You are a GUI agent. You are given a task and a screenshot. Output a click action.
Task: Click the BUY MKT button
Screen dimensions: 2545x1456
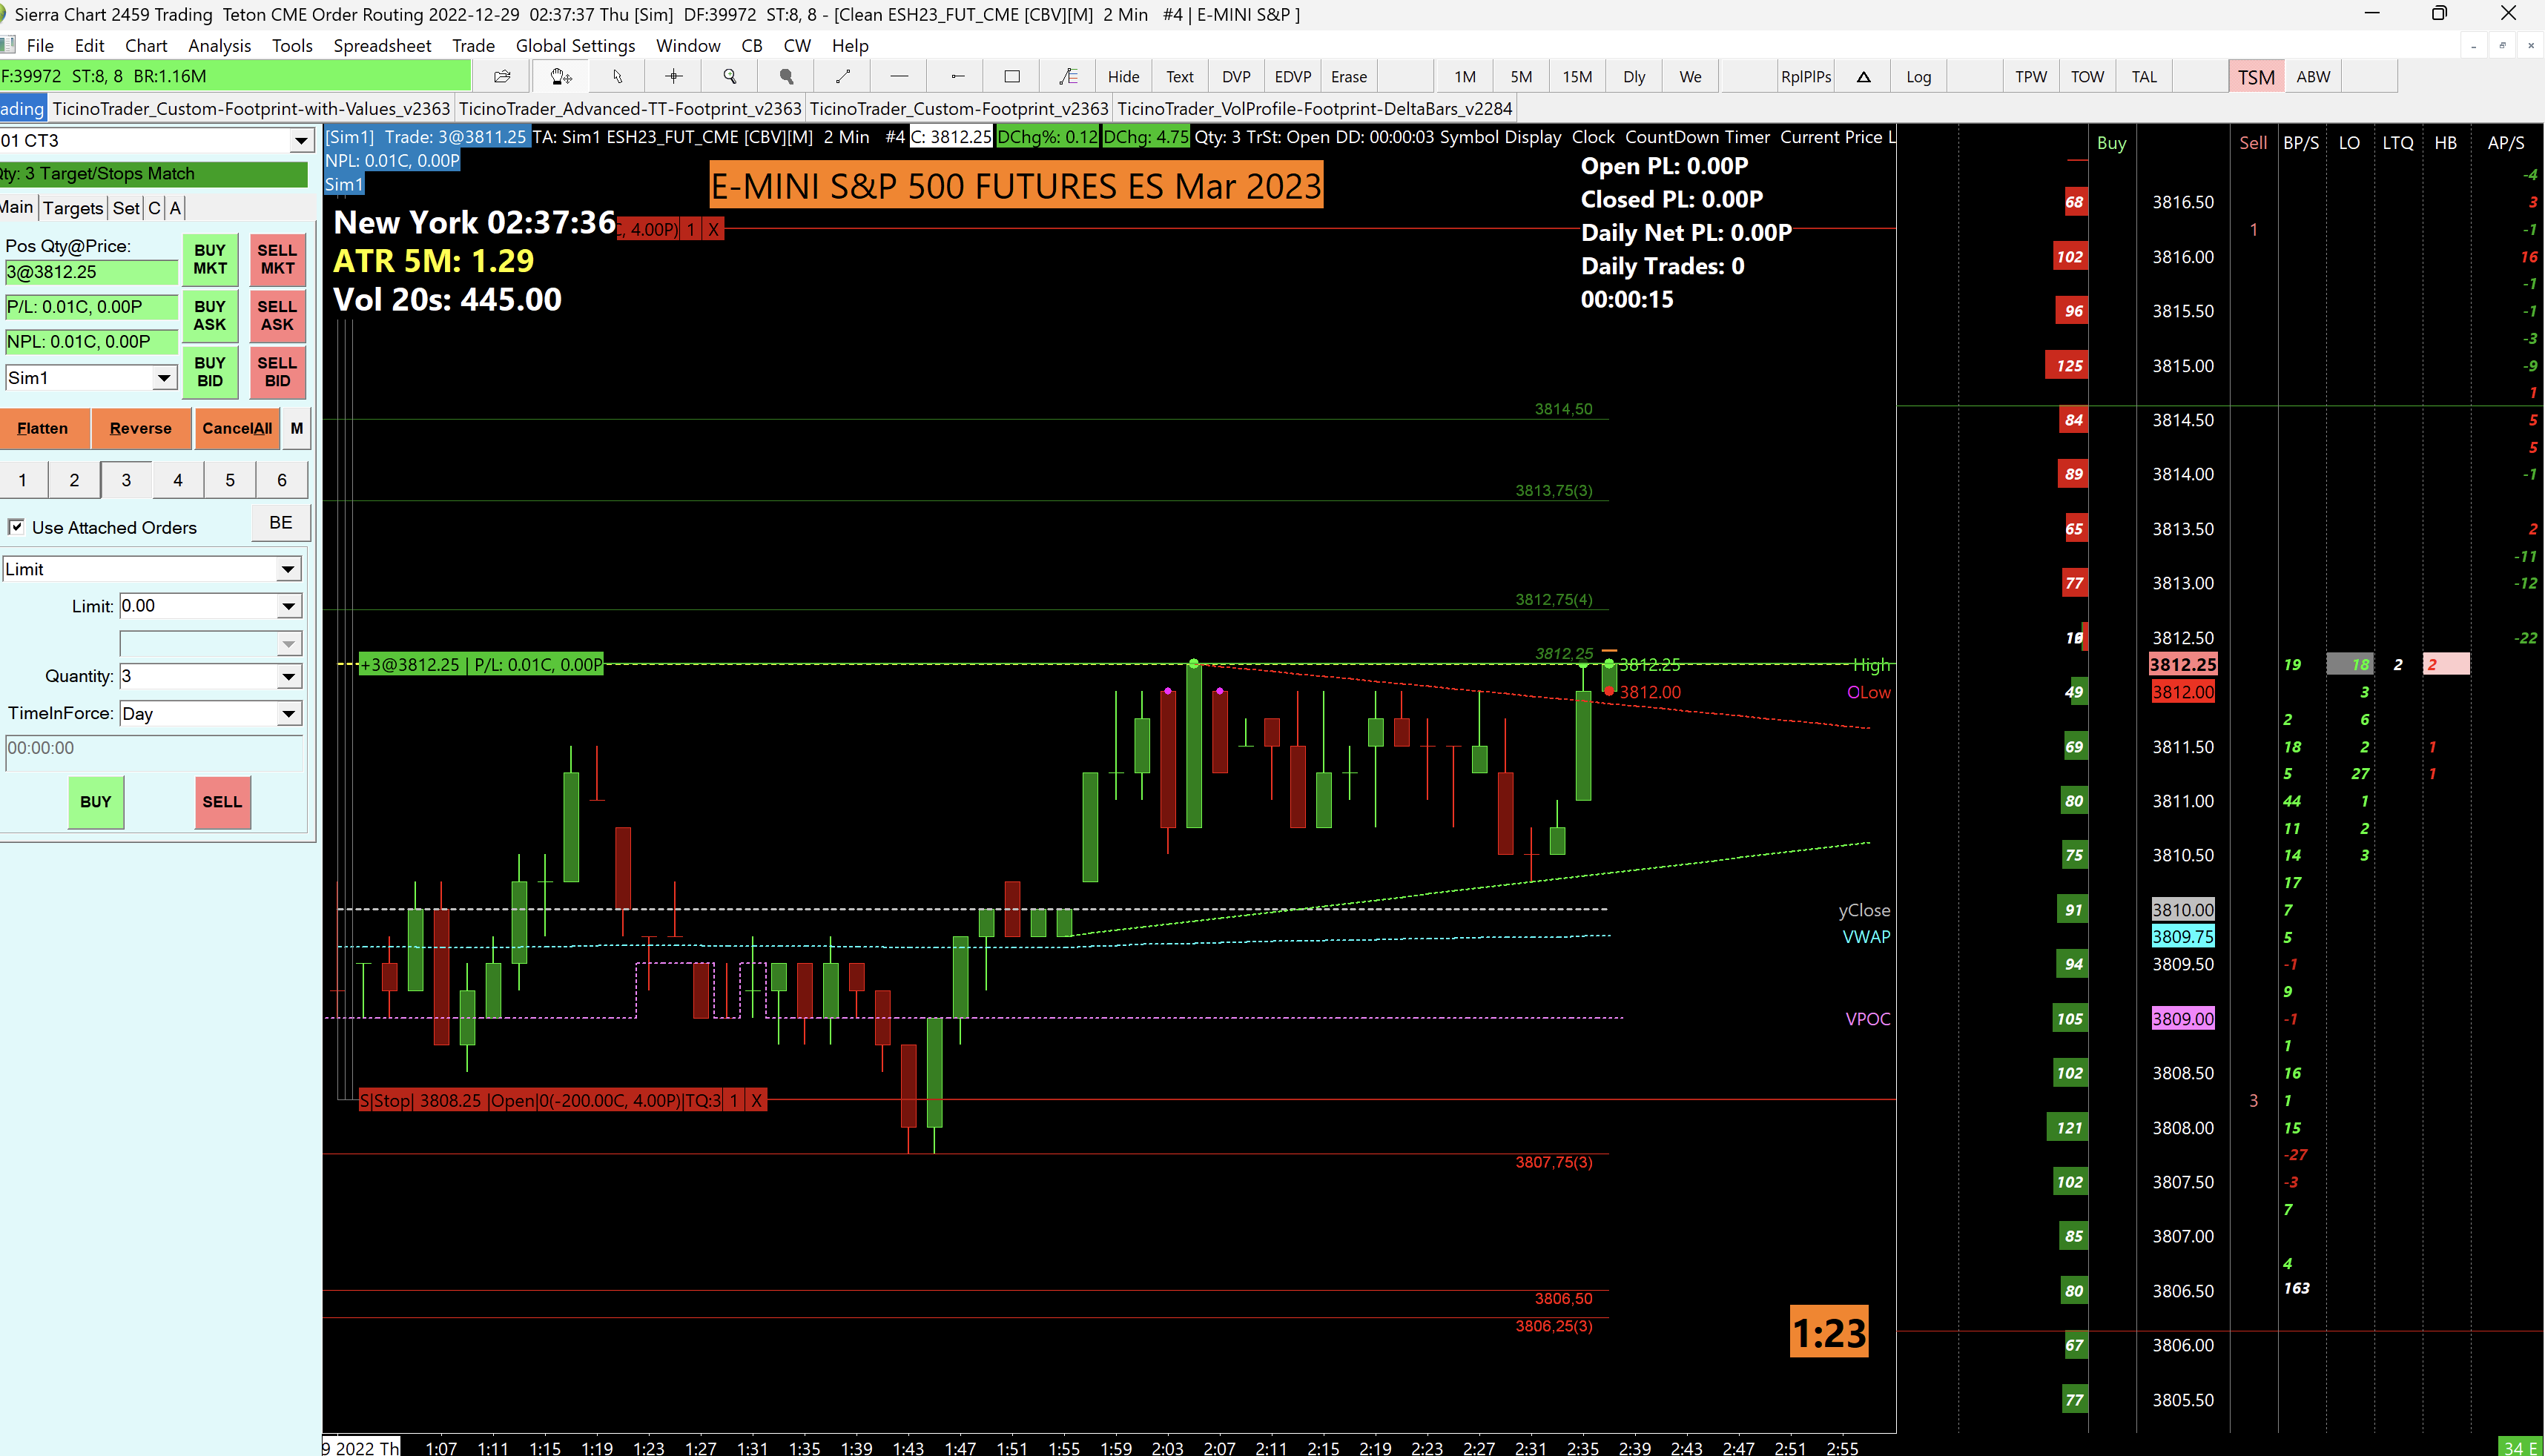coord(209,259)
